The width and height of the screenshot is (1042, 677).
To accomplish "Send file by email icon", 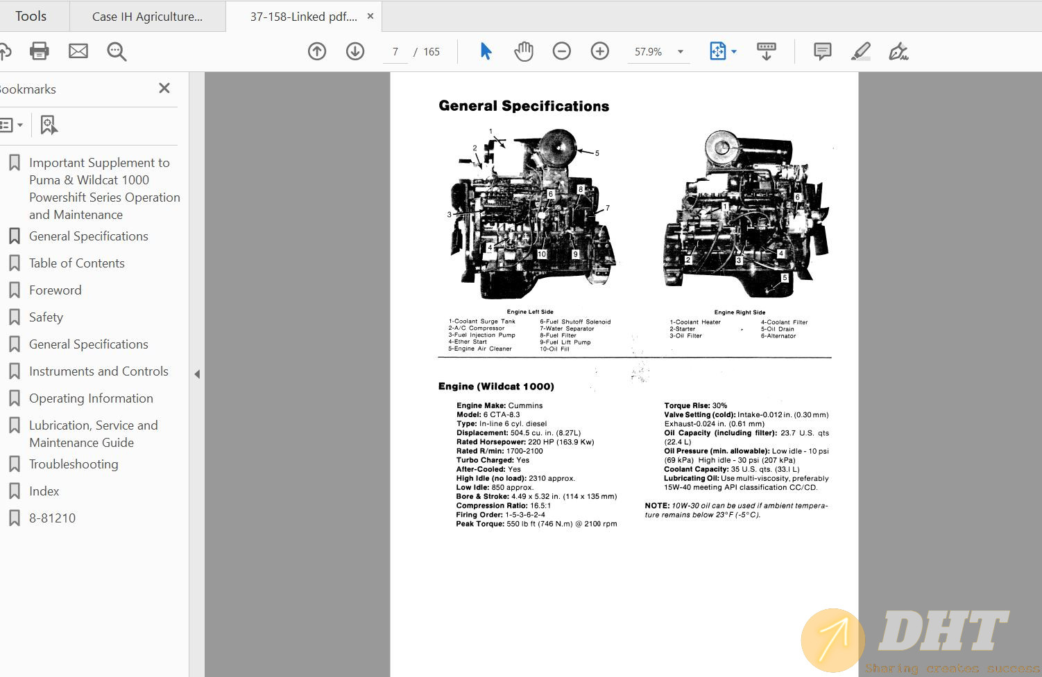I will click(x=78, y=51).
